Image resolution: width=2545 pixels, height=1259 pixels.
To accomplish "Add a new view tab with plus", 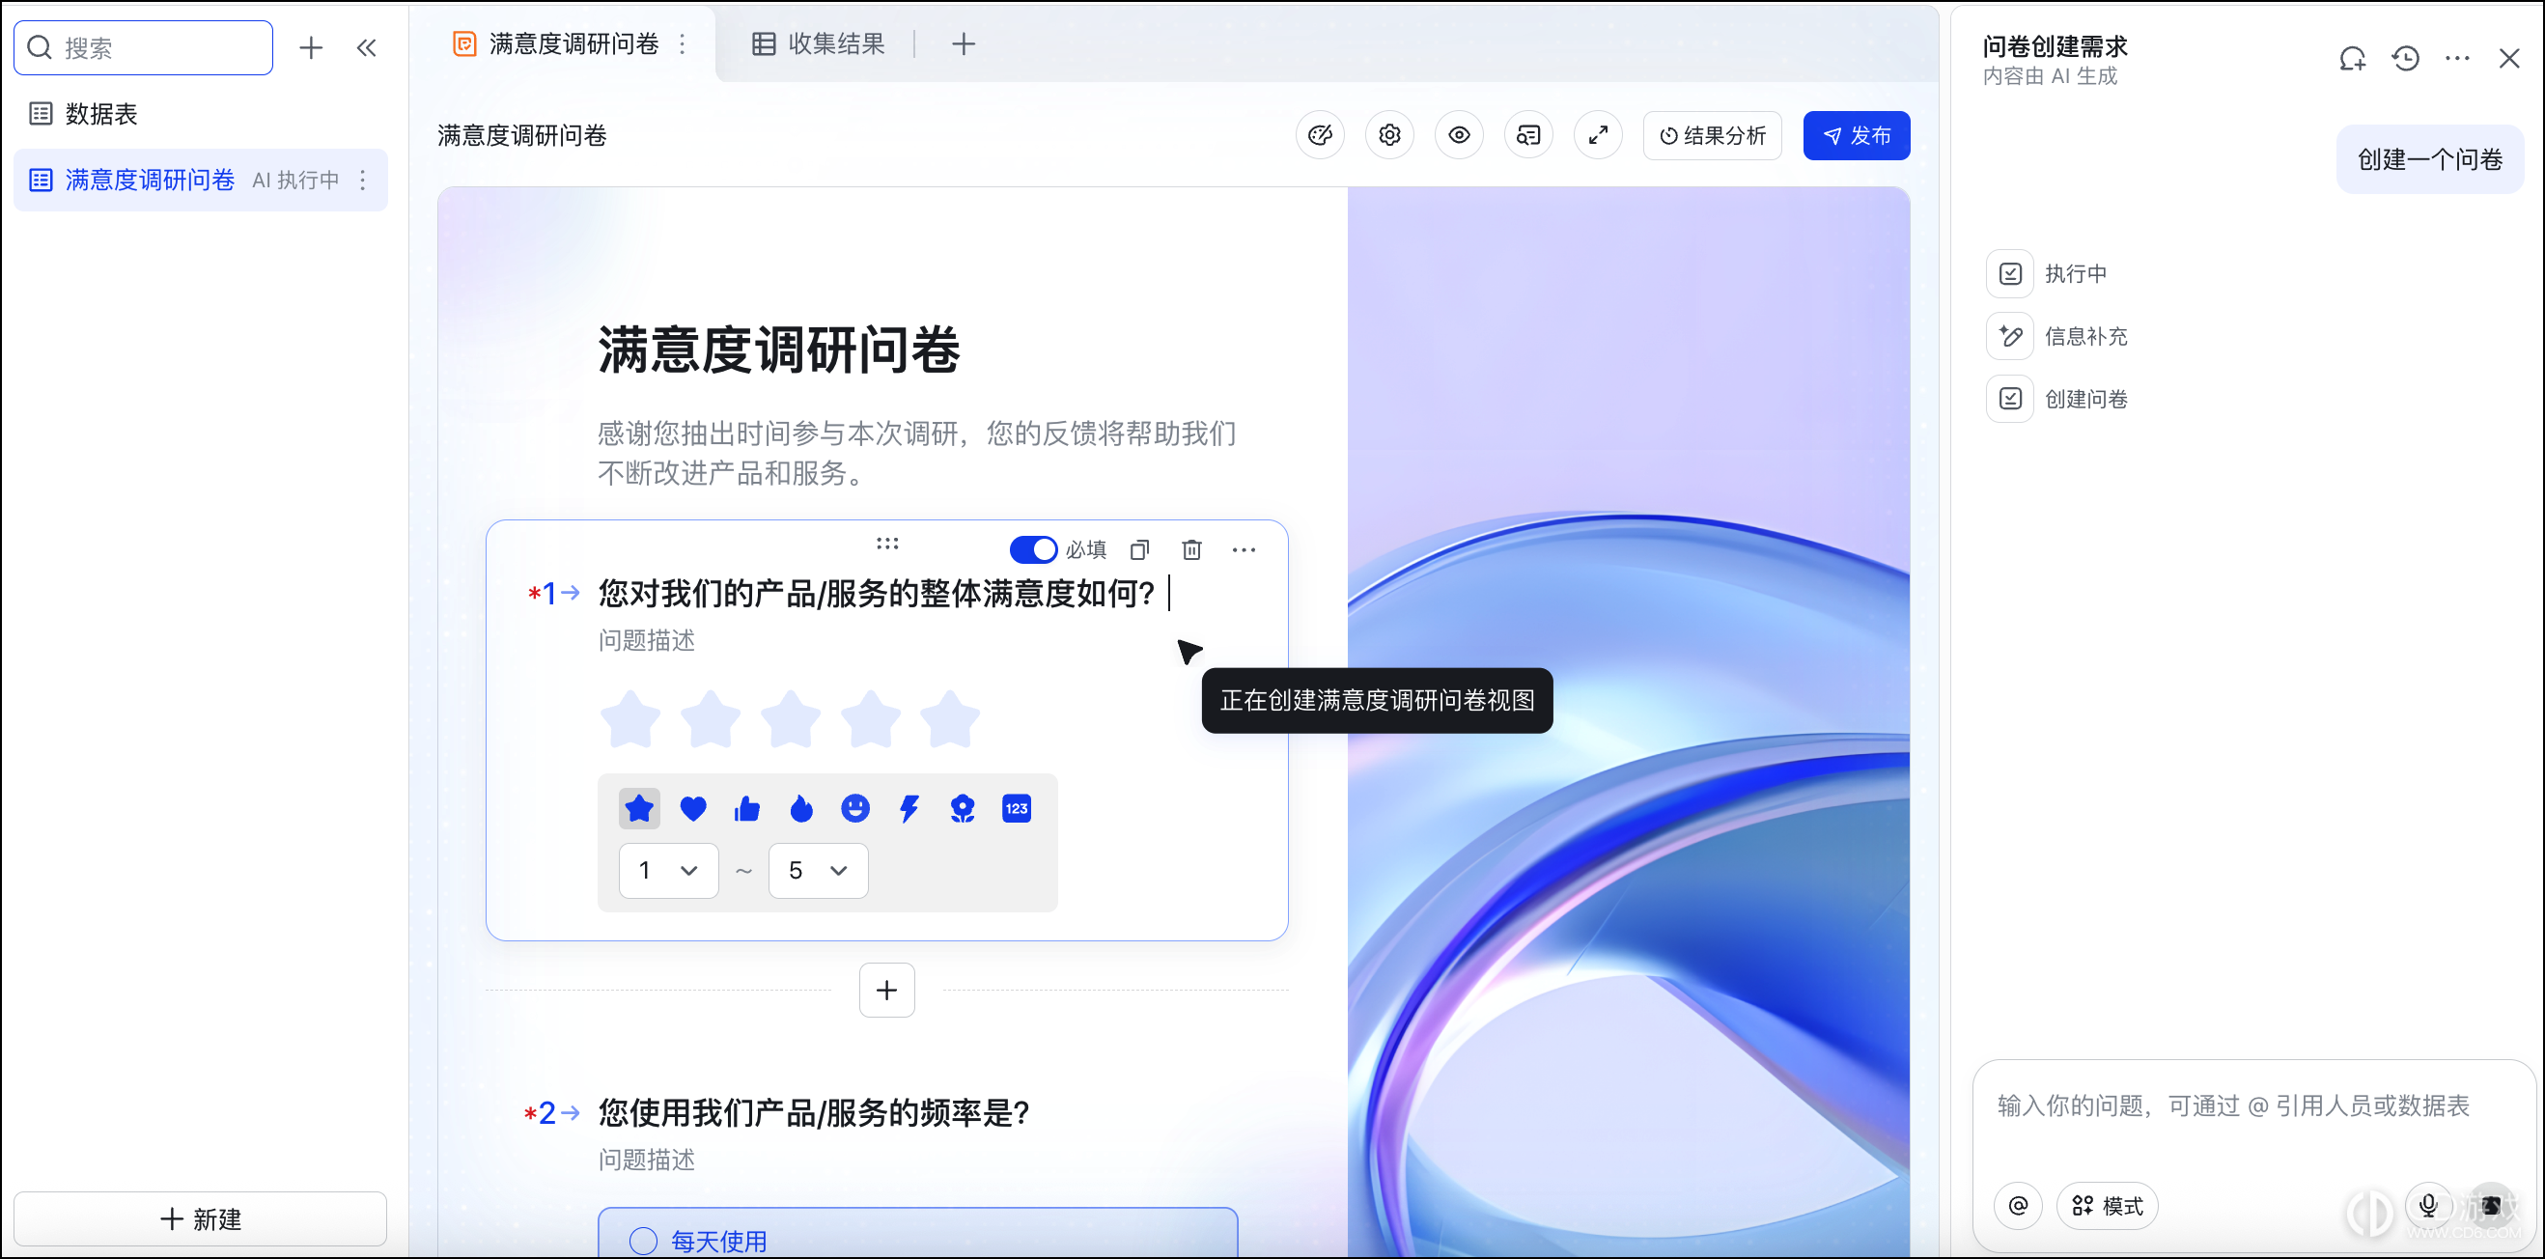I will (964, 43).
